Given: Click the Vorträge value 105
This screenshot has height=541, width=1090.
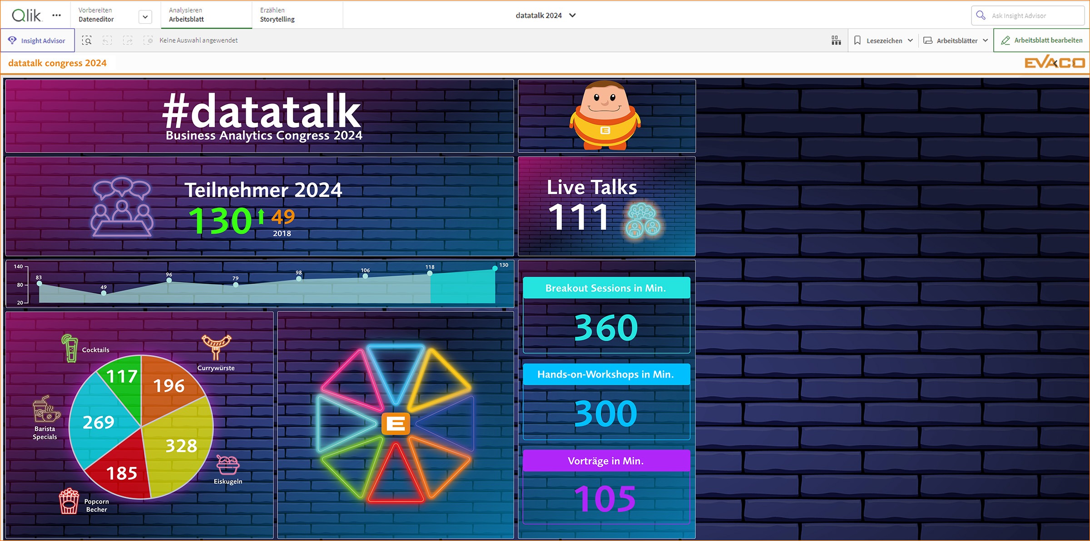Looking at the screenshot, I should pos(605,499).
